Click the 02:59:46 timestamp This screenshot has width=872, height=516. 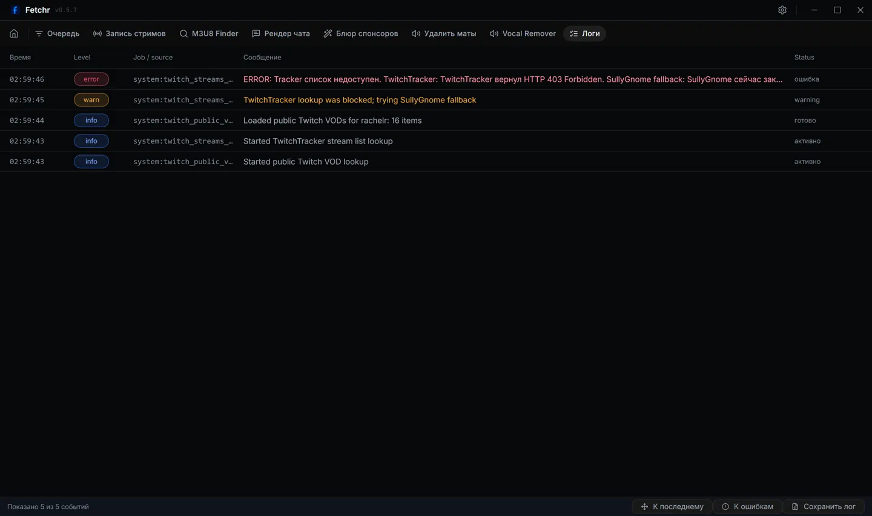[27, 79]
